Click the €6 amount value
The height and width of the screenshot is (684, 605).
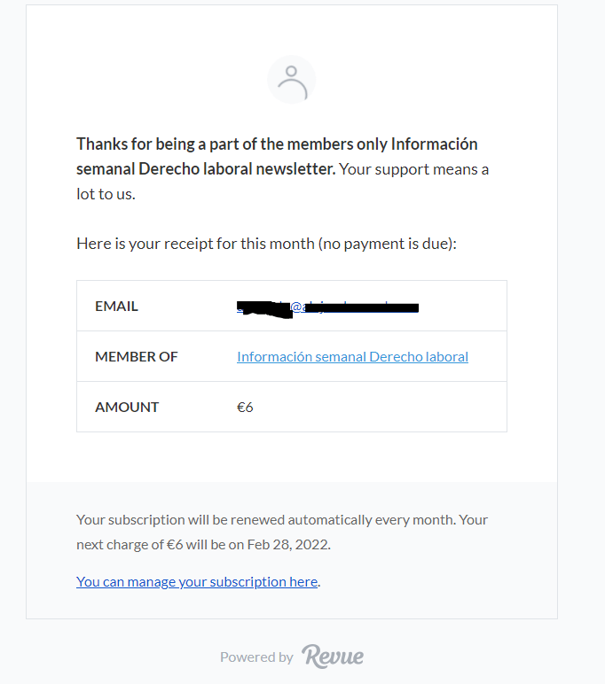pyautogui.click(x=245, y=408)
